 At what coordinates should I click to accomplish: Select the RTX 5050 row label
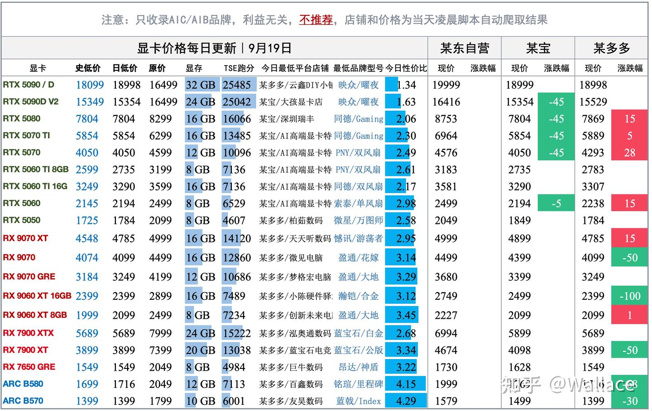22,220
